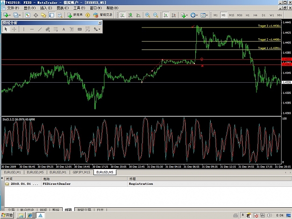Open the Strategy Tester magnifier icon

(60, 15)
